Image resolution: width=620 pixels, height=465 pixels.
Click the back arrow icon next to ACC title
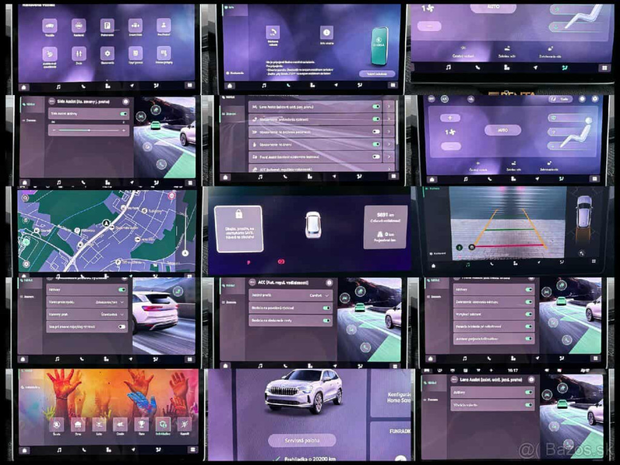tap(253, 282)
